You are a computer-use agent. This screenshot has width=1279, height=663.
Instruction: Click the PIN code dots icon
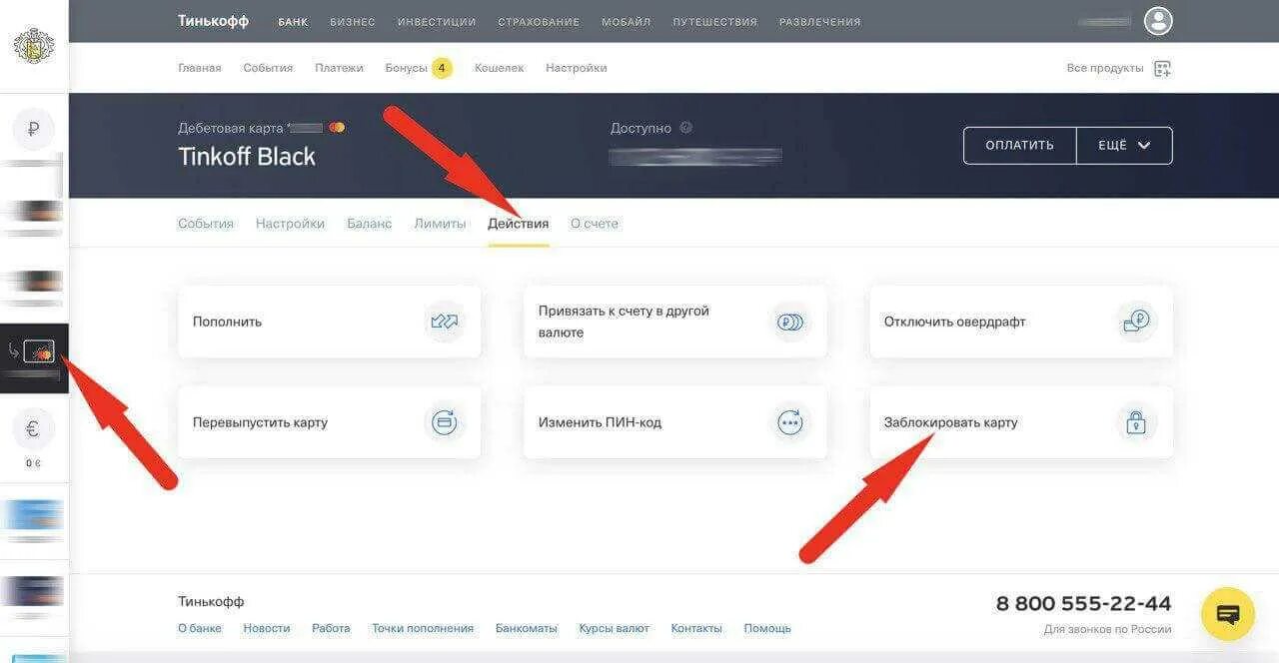click(790, 422)
